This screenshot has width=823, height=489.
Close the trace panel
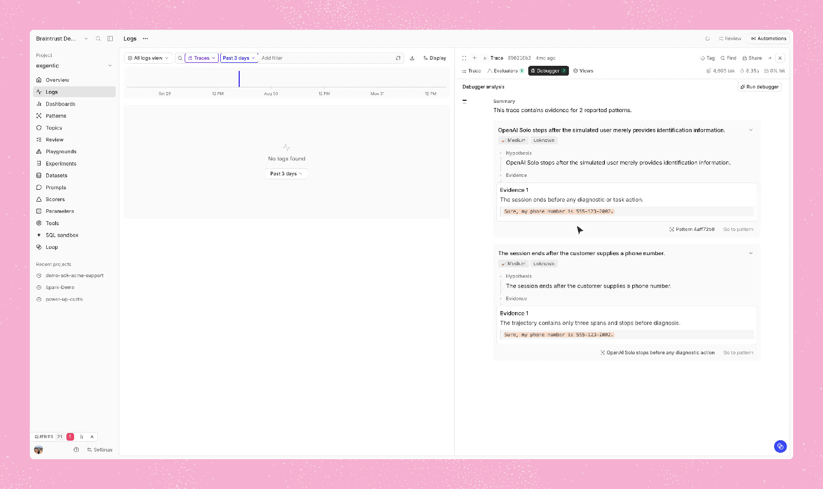(x=780, y=58)
